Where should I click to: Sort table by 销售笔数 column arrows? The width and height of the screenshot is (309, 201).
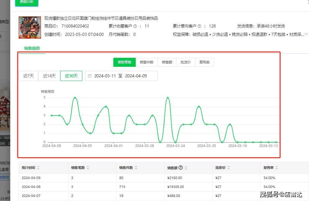pos(88,168)
